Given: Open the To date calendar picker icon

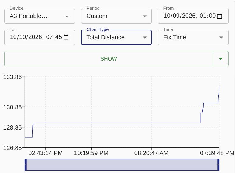Looking at the screenshot, I should click(66, 37).
